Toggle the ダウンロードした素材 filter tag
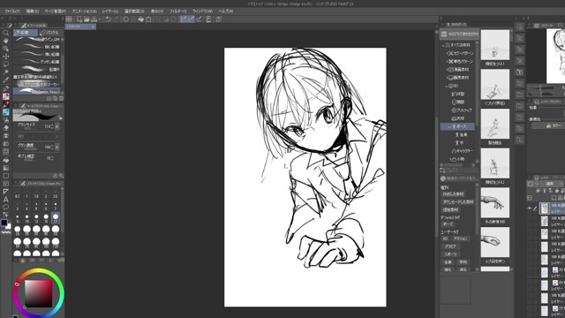Viewport: 565px width, 318px height. pos(458,202)
